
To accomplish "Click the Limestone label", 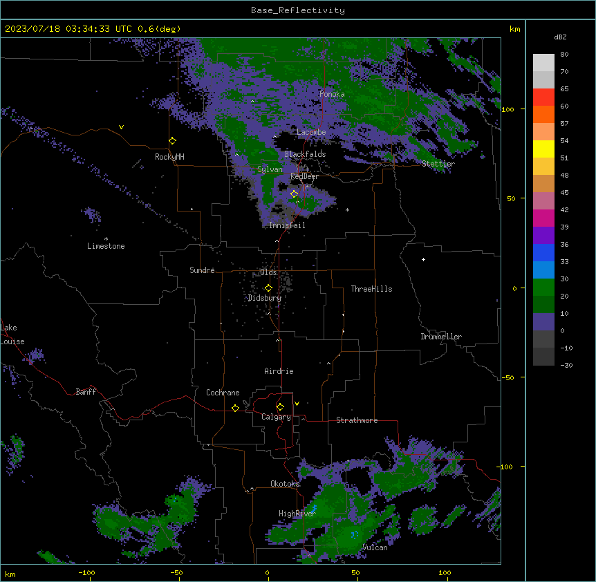I will (x=106, y=246).
